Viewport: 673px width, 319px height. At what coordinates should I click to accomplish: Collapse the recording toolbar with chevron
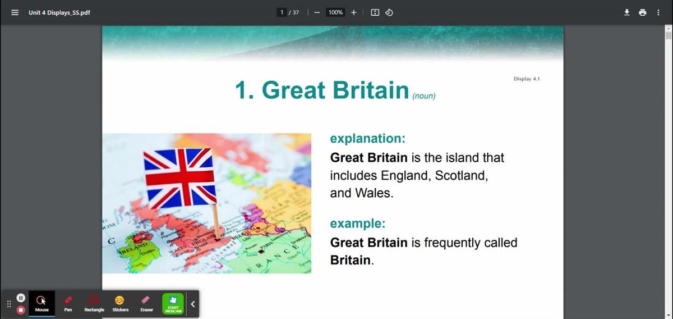point(192,304)
